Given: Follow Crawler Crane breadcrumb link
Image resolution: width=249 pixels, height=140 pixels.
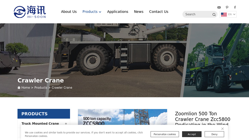Looking at the screenshot, I should pyautogui.click(x=62, y=88).
